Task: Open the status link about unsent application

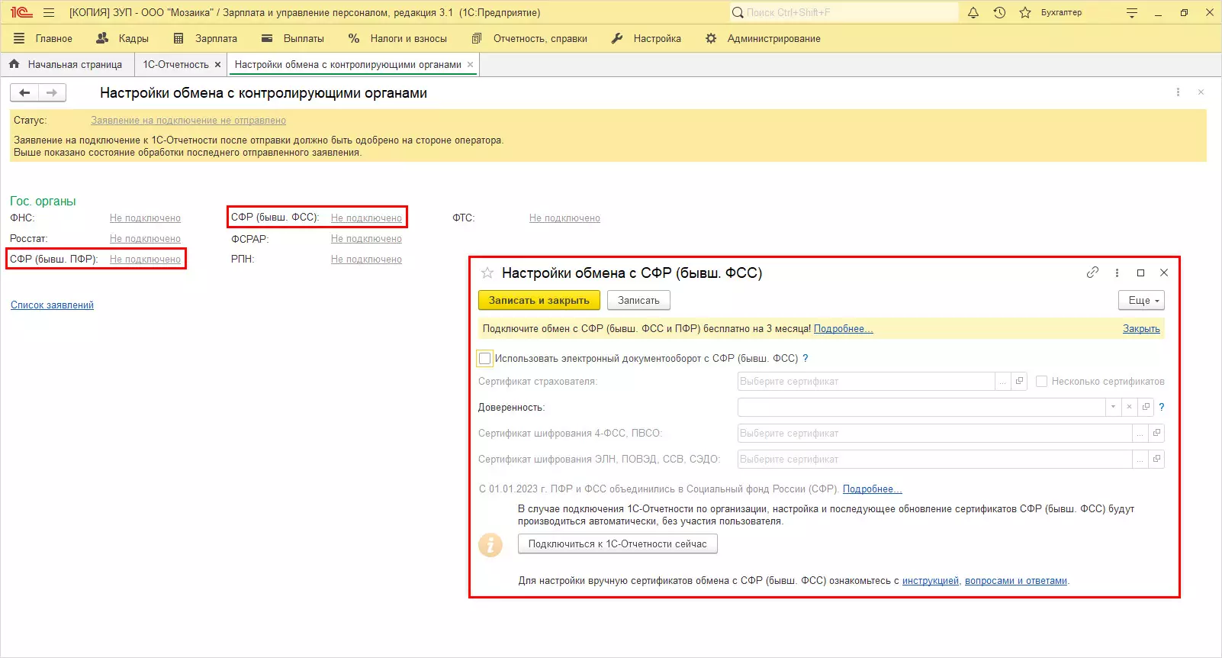Action: pyautogui.click(x=188, y=121)
